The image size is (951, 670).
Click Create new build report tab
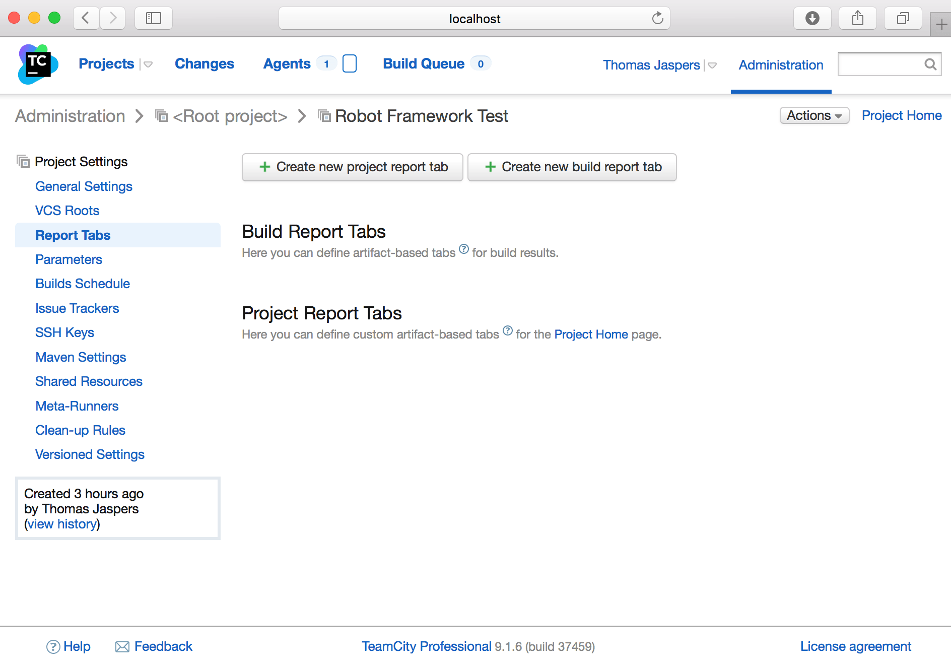tap(572, 167)
